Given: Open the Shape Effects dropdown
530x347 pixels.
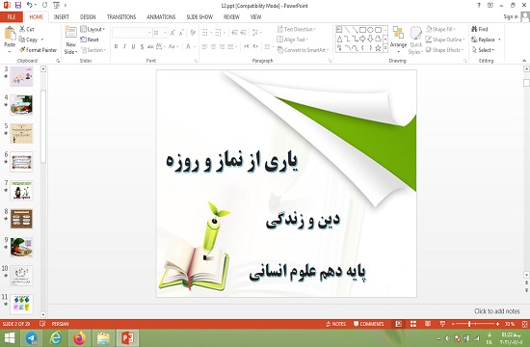Looking at the screenshot, I should point(444,50).
